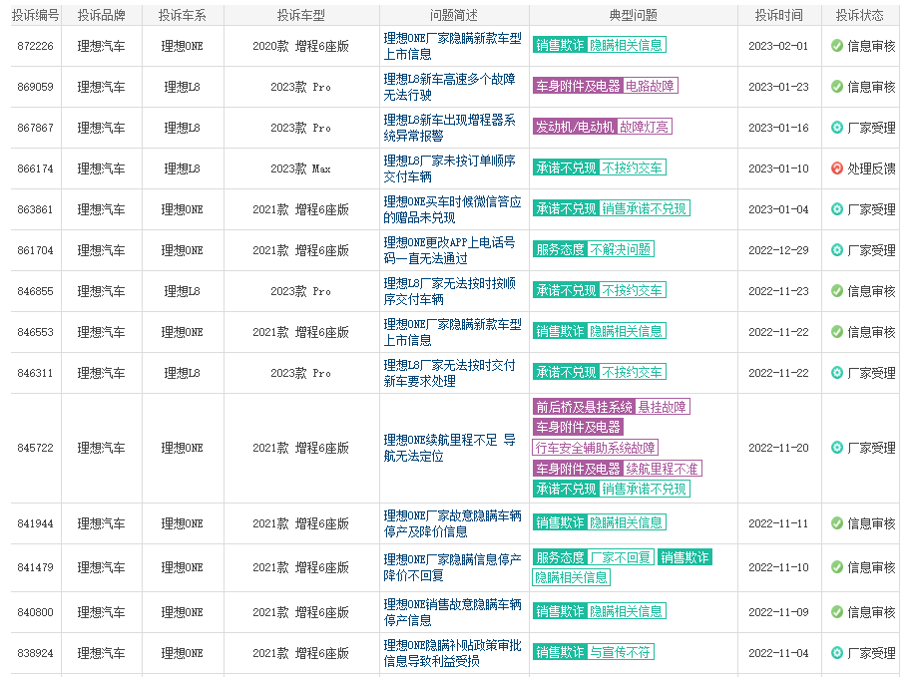Open complaint 理想ONE厂家隐瞒新款车型上市信息 dated 2023-02-01
The image size is (913, 677).
tap(452, 46)
